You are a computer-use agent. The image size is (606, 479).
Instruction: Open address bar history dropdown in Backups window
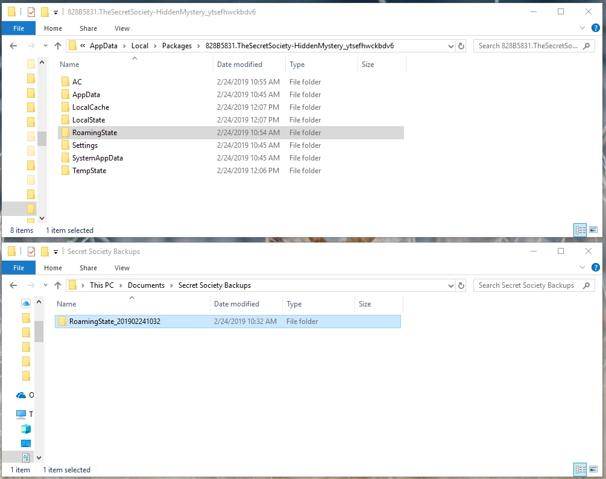pyautogui.click(x=450, y=286)
